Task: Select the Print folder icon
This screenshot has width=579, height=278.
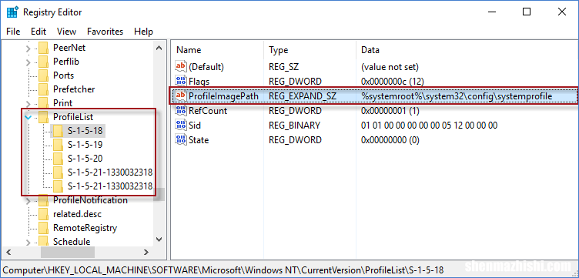Action: point(44,103)
